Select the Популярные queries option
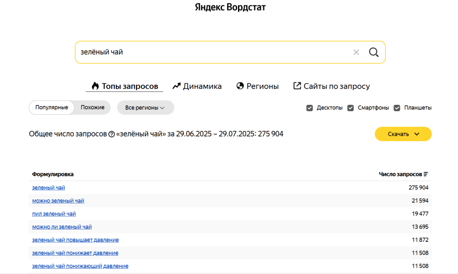458x274 pixels. coord(52,108)
